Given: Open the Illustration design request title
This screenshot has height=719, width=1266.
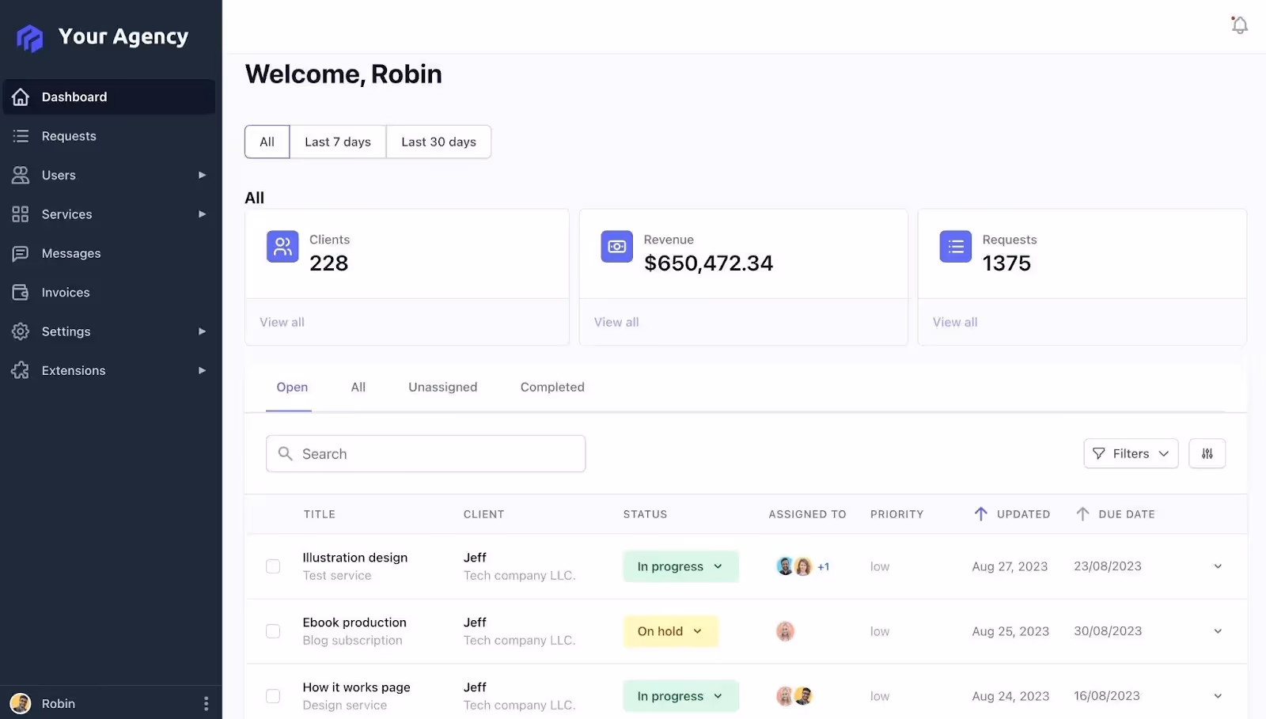Looking at the screenshot, I should (355, 558).
